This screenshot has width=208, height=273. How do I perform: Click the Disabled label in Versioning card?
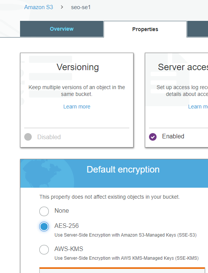point(49,137)
